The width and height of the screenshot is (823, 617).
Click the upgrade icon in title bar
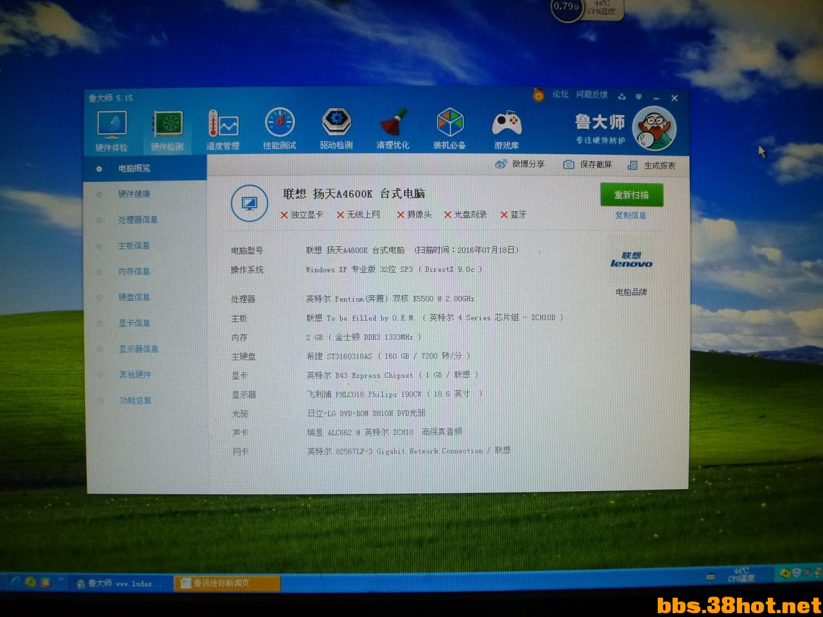click(x=622, y=96)
